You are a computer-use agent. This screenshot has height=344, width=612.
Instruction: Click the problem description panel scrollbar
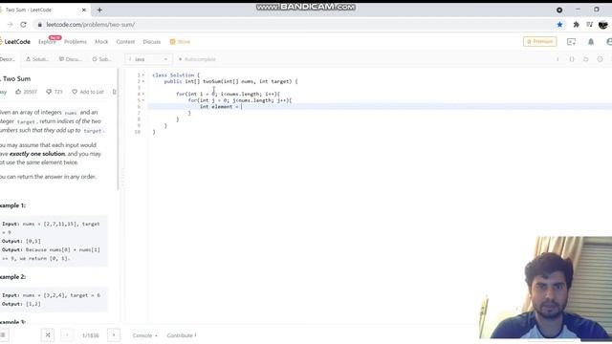pos(118,130)
